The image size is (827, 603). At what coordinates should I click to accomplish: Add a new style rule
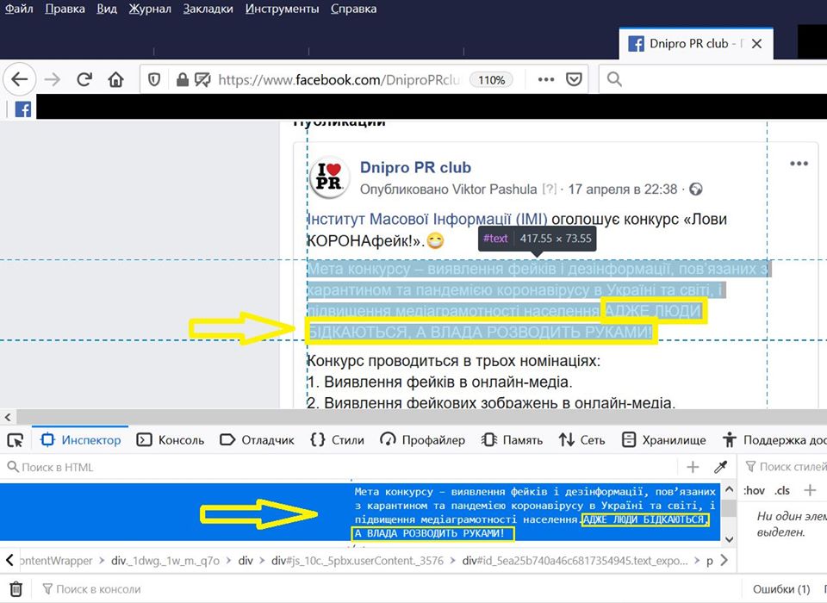[x=810, y=491]
